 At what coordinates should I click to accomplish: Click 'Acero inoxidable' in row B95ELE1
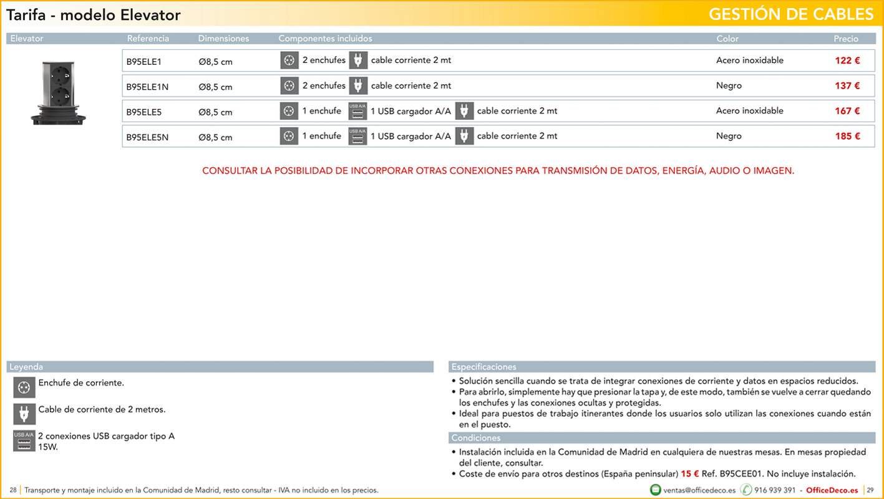pyautogui.click(x=750, y=61)
